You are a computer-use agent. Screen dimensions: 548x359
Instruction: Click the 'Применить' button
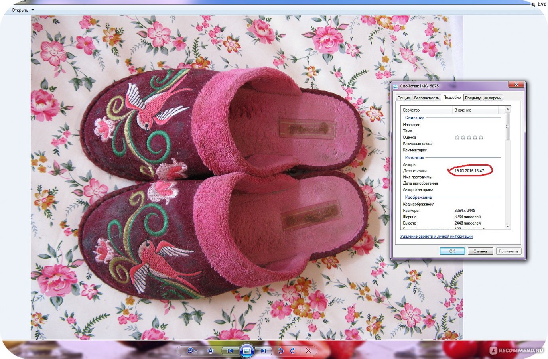[x=509, y=251]
